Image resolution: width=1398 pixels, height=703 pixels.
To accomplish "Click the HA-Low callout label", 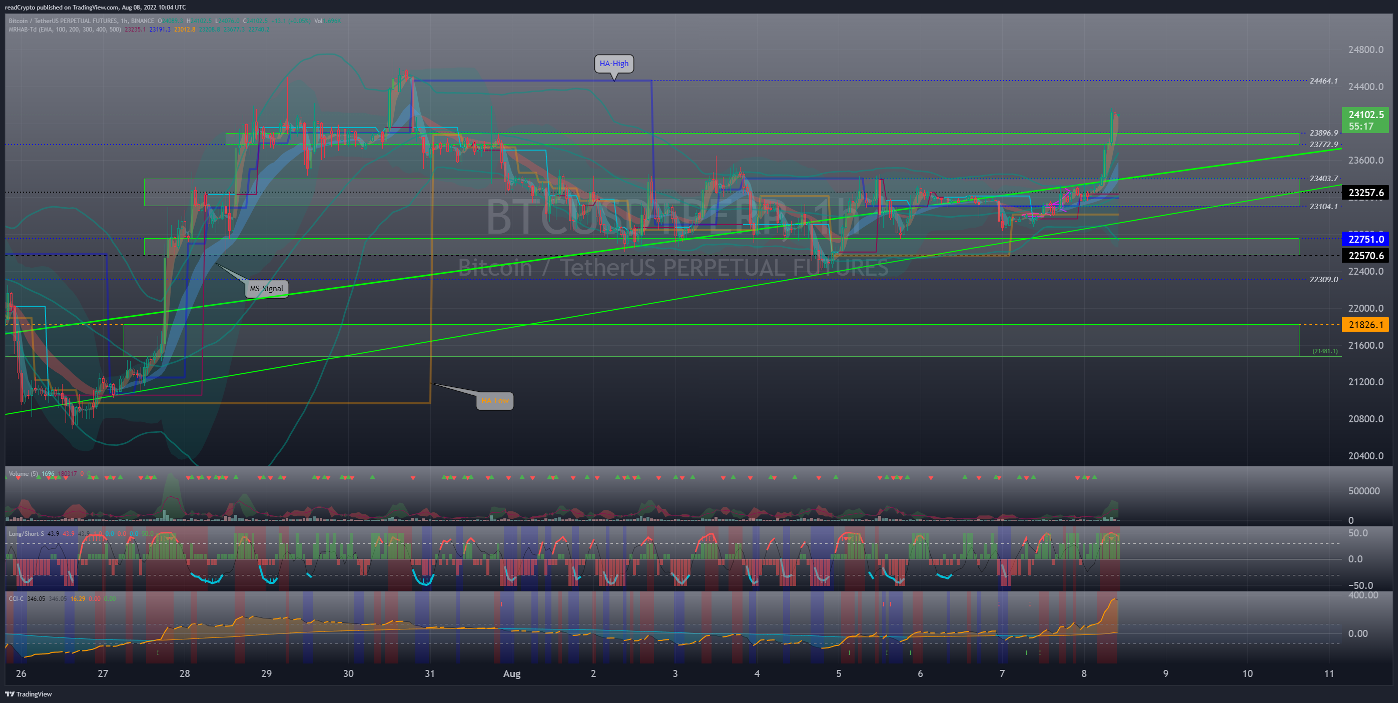I will [495, 401].
